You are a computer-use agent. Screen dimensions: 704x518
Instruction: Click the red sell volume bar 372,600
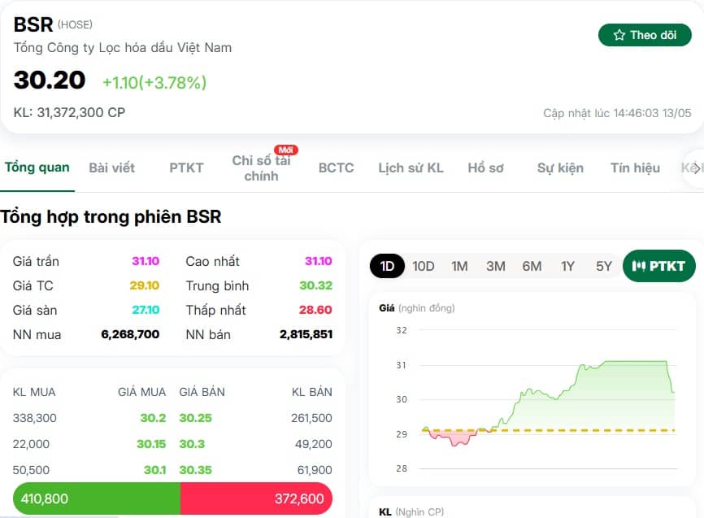point(256,498)
